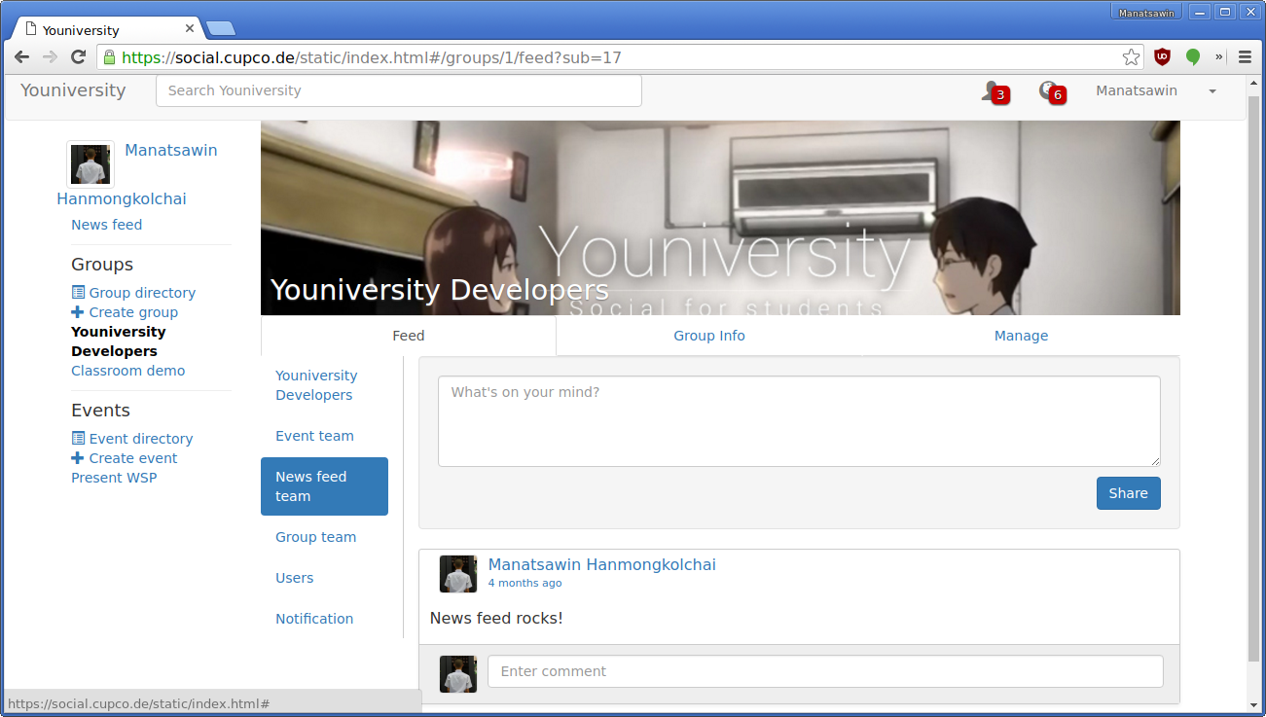Open the Group directory link

tap(142, 293)
